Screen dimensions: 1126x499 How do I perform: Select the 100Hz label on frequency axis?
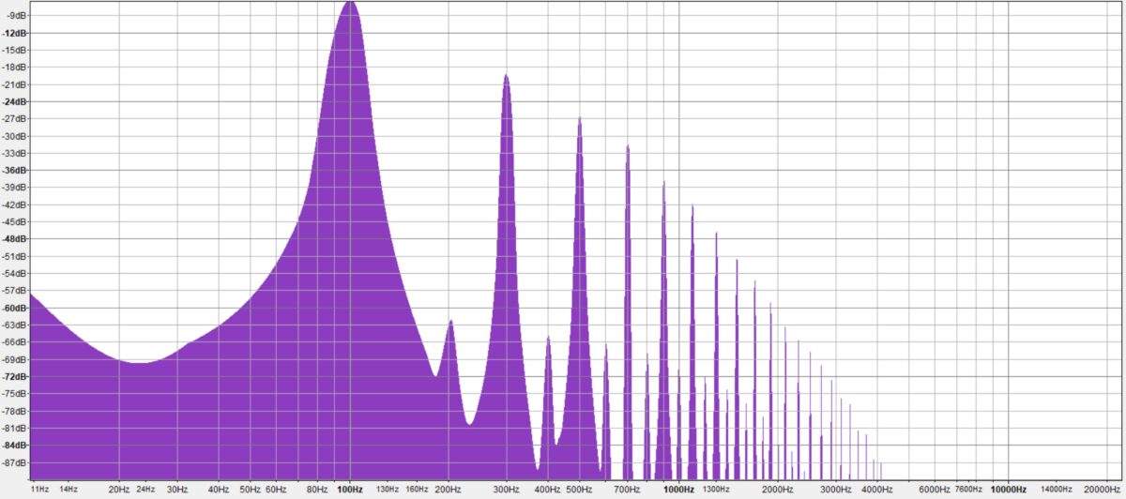(x=350, y=490)
